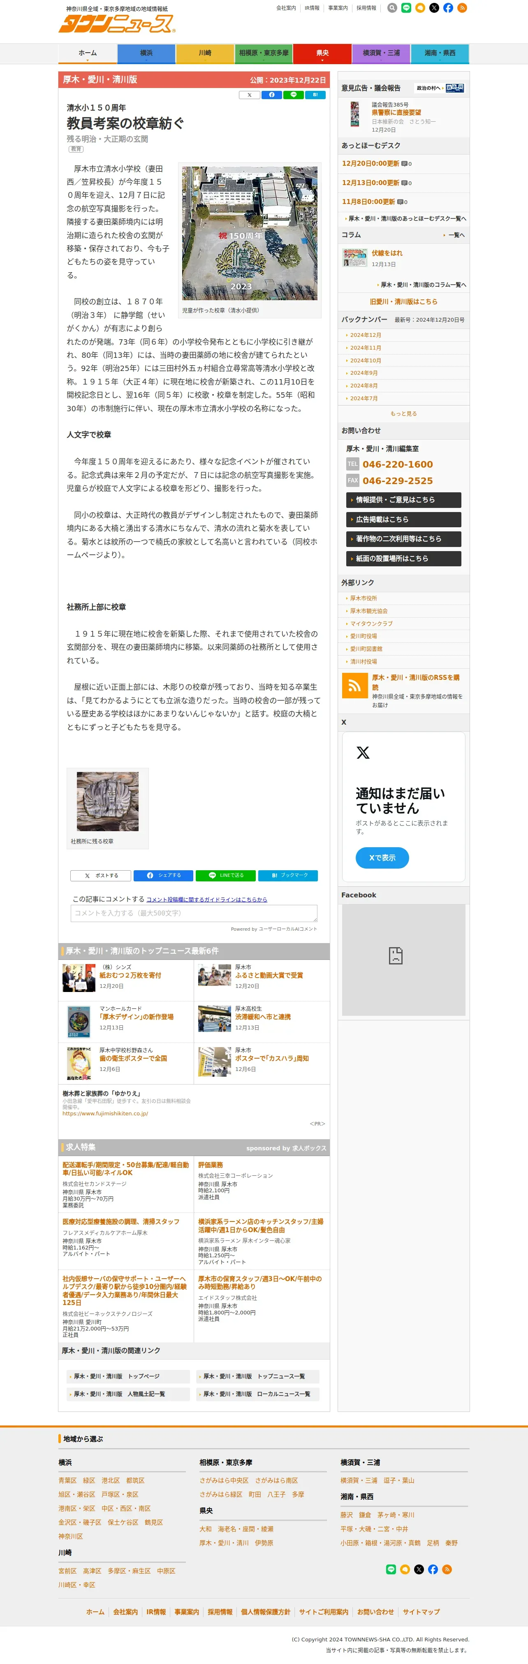528x1664 pixels.
Task: Click the Xで表示 button
Action: (x=382, y=858)
